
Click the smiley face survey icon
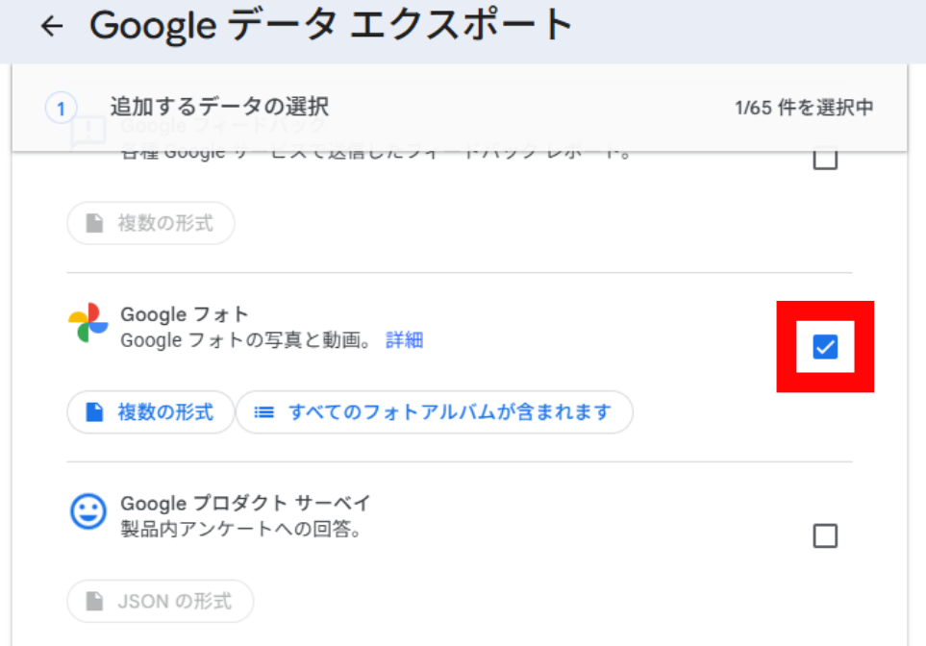pyautogui.click(x=88, y=511)
